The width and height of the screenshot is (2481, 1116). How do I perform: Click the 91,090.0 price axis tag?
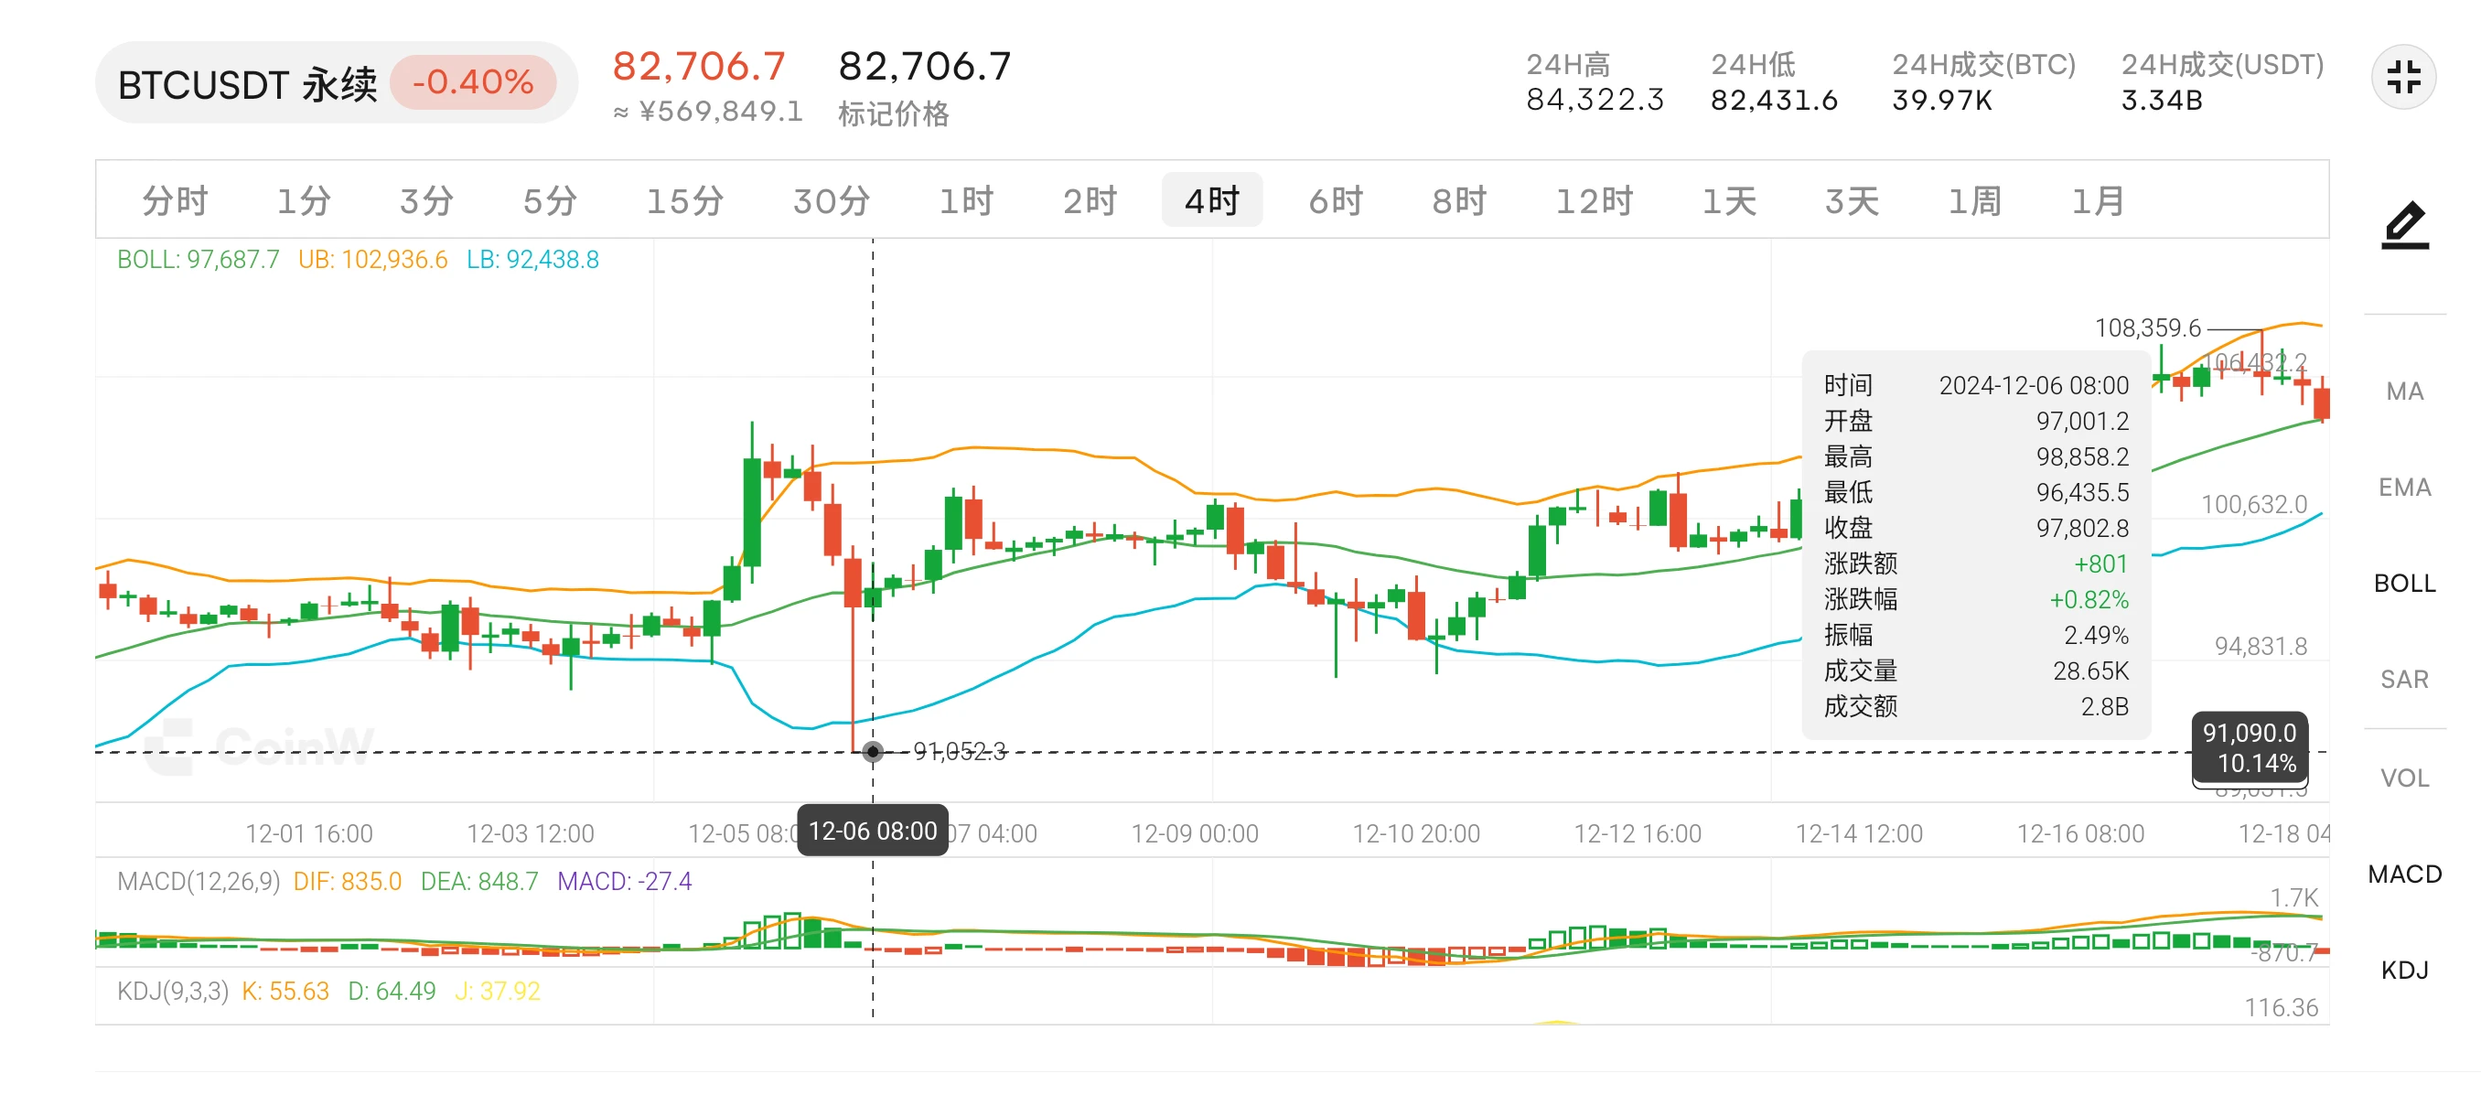[x=2250, y=748]
